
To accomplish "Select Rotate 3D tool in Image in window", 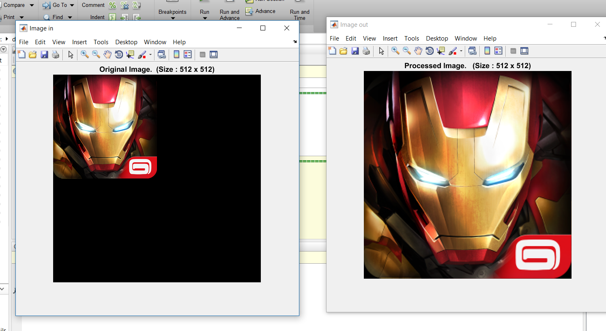I will (x=119, y=54).
